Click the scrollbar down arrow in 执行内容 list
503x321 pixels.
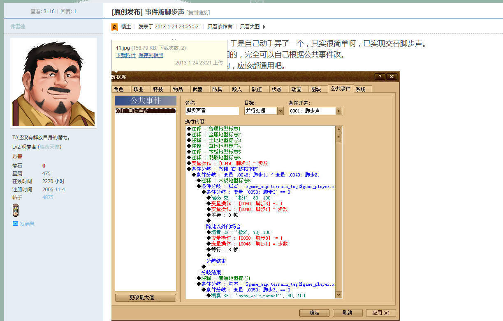coord(338,295)
